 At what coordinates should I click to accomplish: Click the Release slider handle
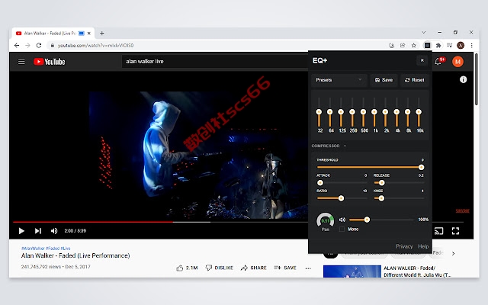click(381, 183)
